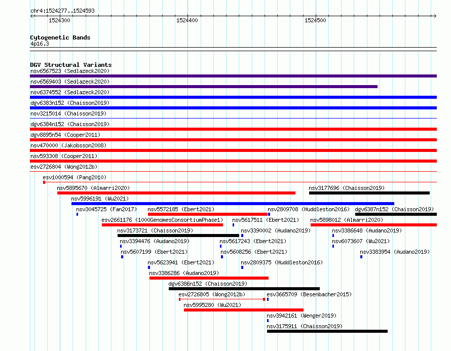Open nsv5996191 (Wu2021) label
Screen dimensions: 451x351
pos(100,199)
